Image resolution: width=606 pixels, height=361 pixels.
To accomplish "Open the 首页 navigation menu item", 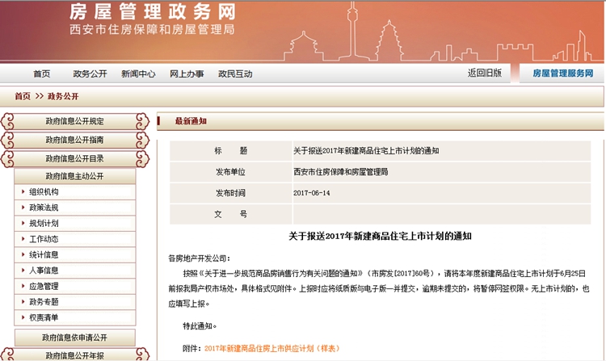I will (42, 73).
